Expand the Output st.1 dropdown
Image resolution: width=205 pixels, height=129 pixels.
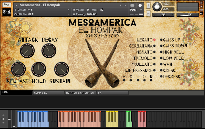pos(69,10)
